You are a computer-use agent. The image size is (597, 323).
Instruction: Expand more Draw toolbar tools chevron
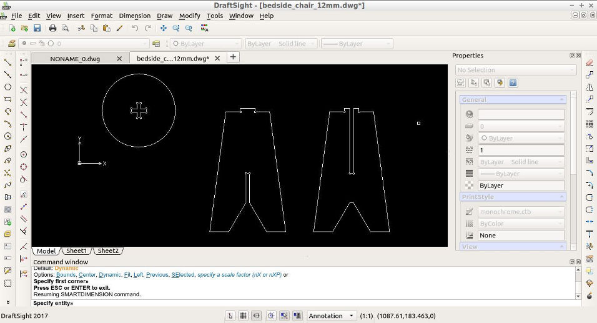(x=7, y=302)
